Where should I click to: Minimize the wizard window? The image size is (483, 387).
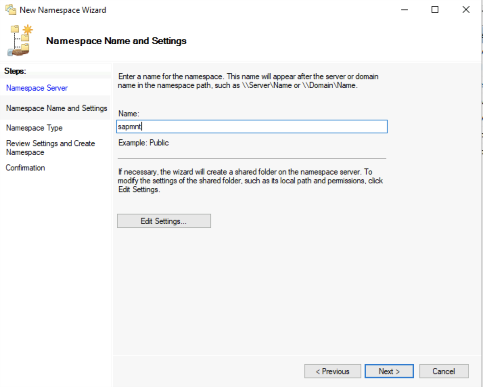pos(405,10)
